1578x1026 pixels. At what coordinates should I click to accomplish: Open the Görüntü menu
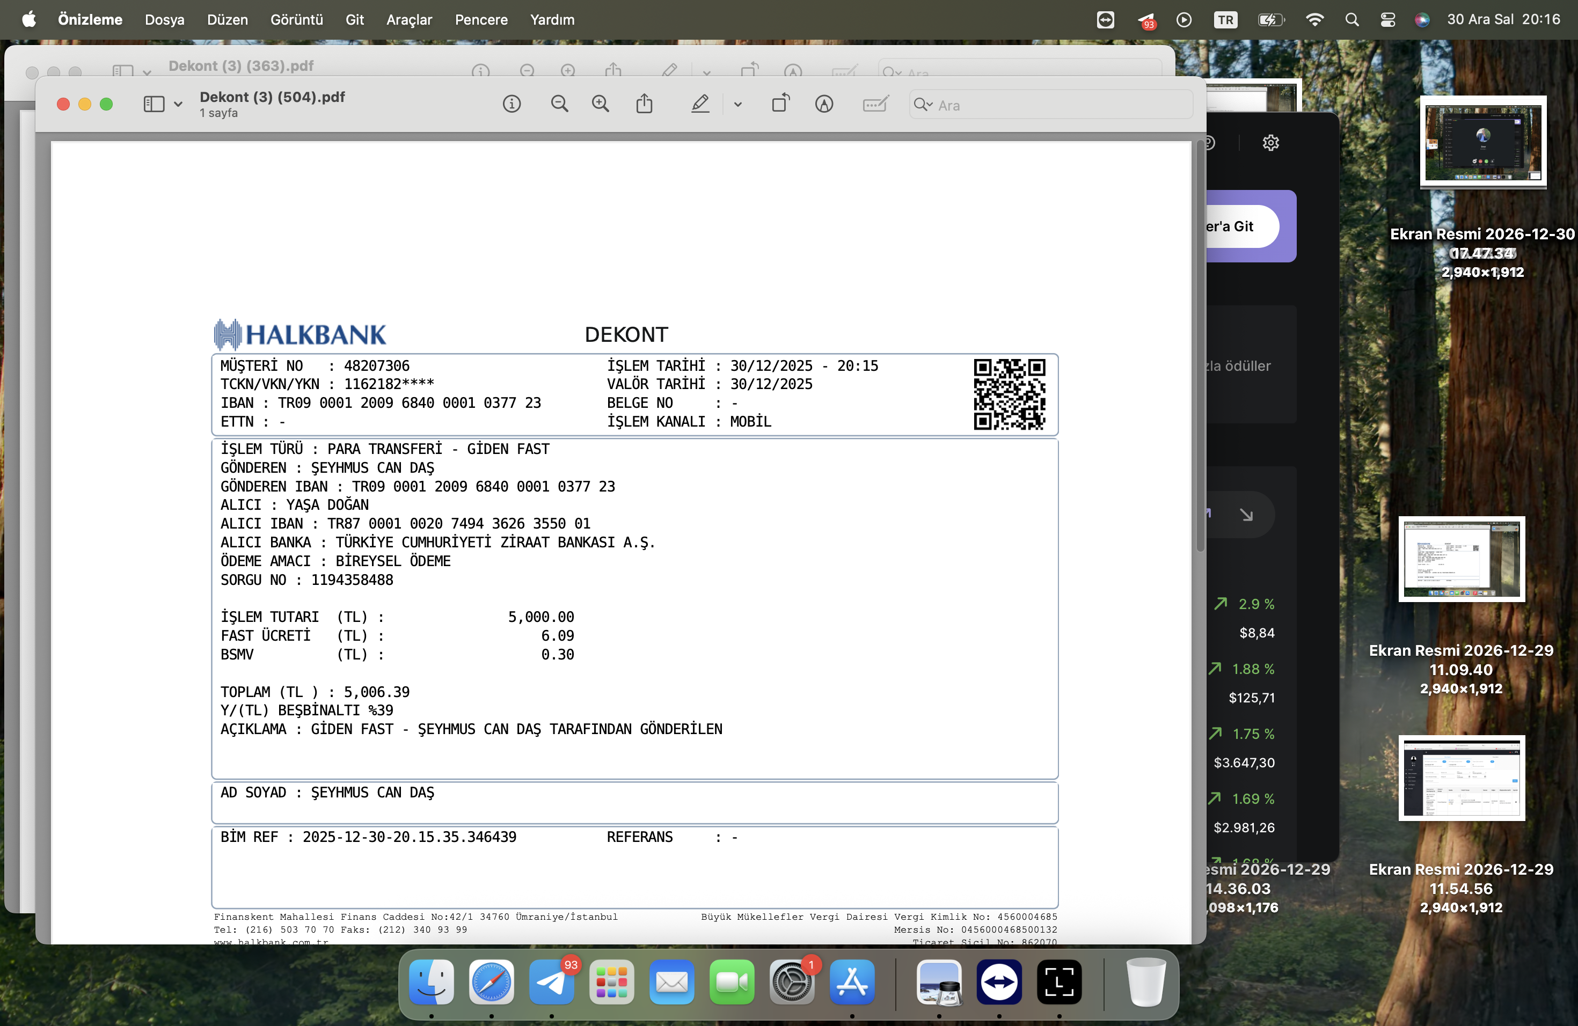pos(296,20)
